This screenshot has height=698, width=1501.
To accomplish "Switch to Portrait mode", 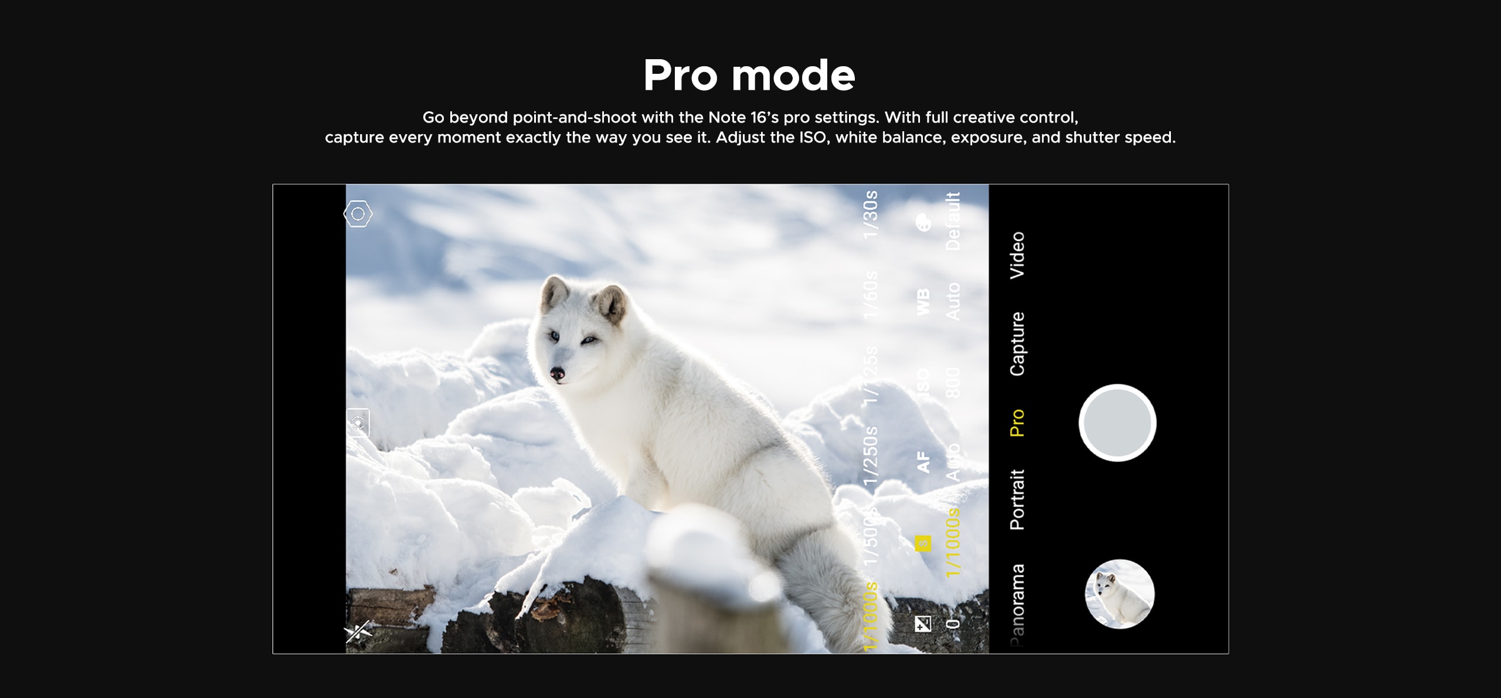I will coord(1017,499).
